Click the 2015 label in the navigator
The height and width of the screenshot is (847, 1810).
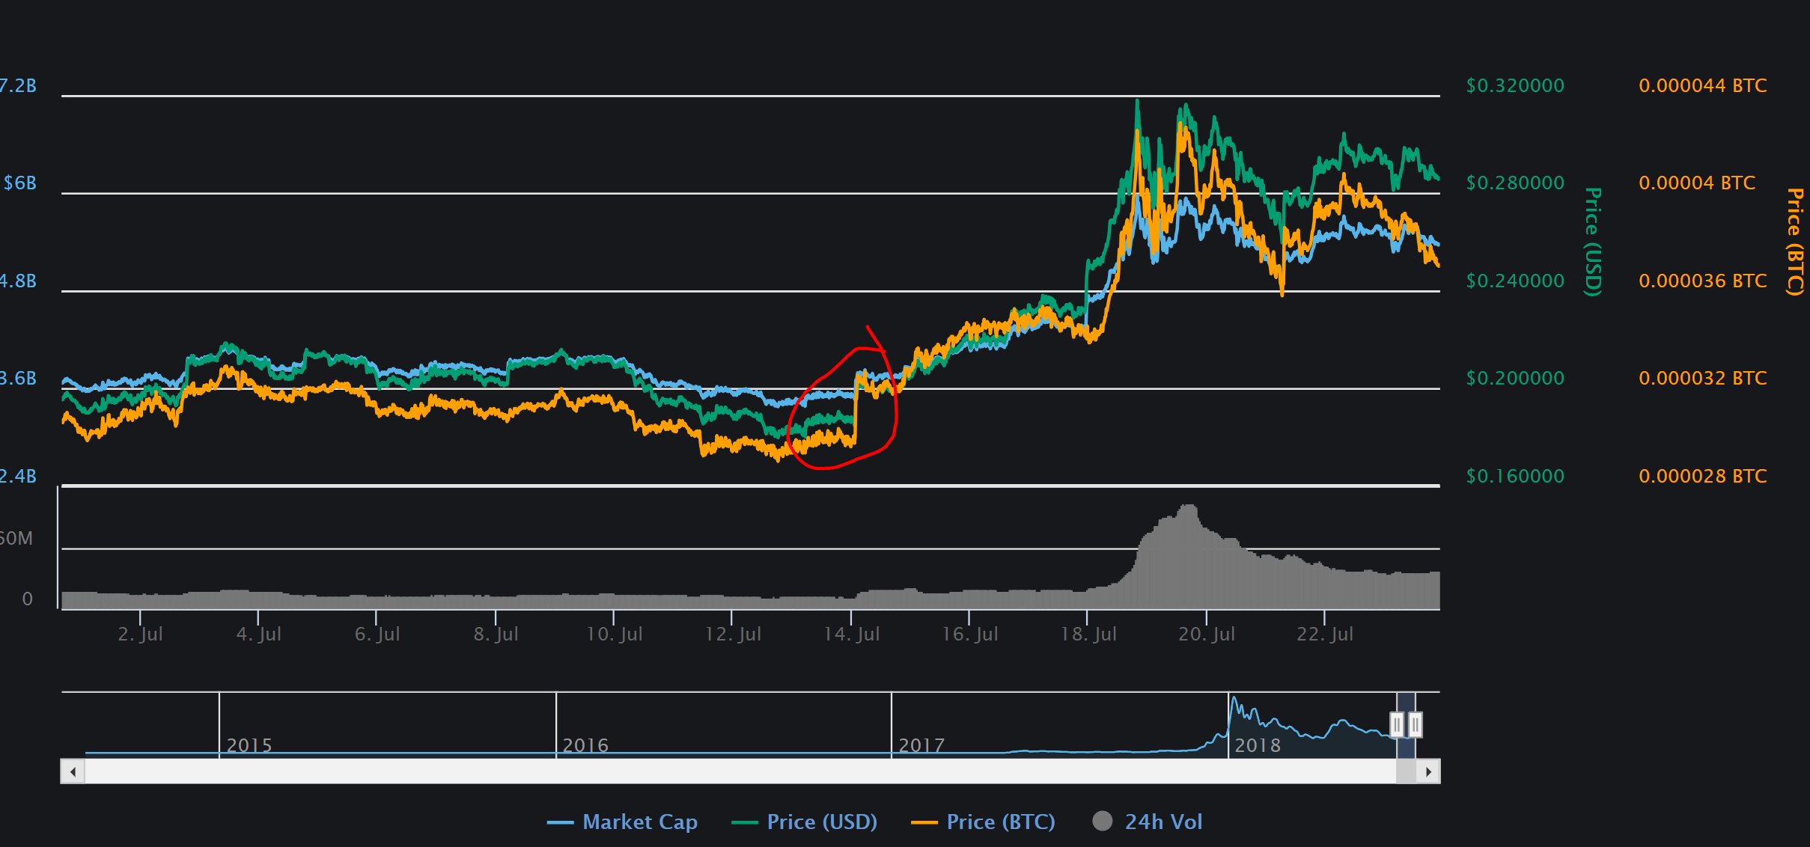coord(249,745)
